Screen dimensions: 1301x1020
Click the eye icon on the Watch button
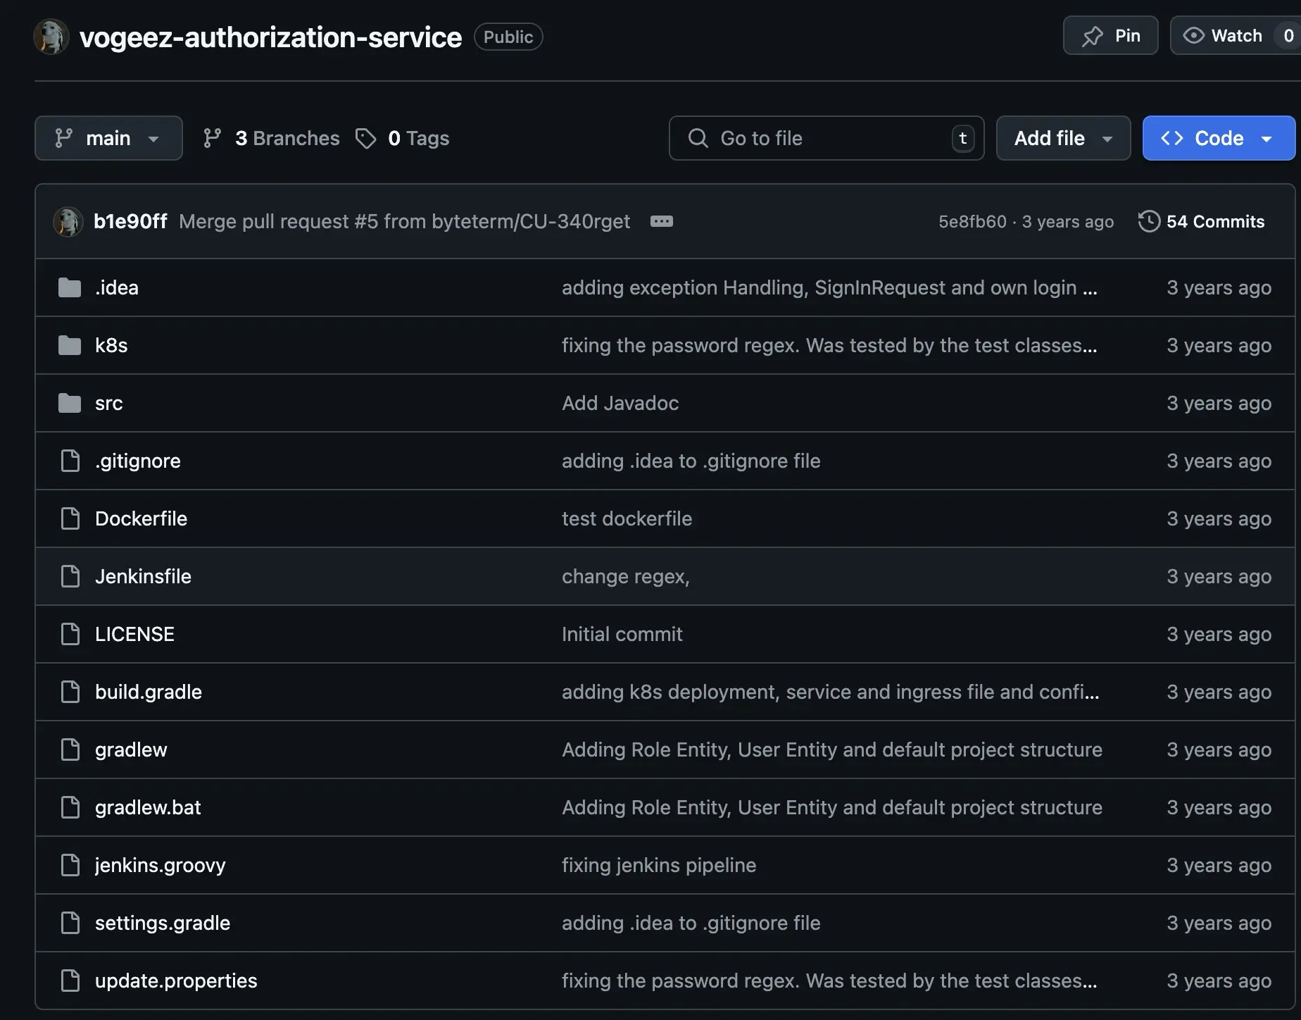coord(1194,35)
